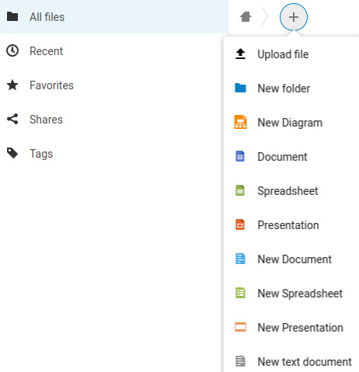The height and width of the screenshot is (372, 359).
Task: Click the blue New folder icon
Action: tap(240, 88)
